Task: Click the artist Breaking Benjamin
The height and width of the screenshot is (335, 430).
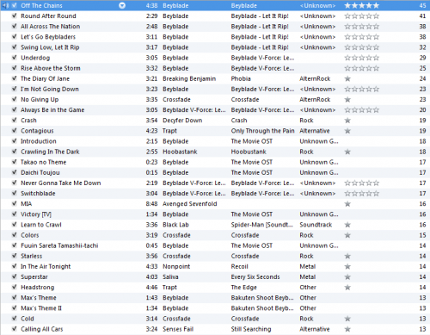Action: [x=189, y=78]
